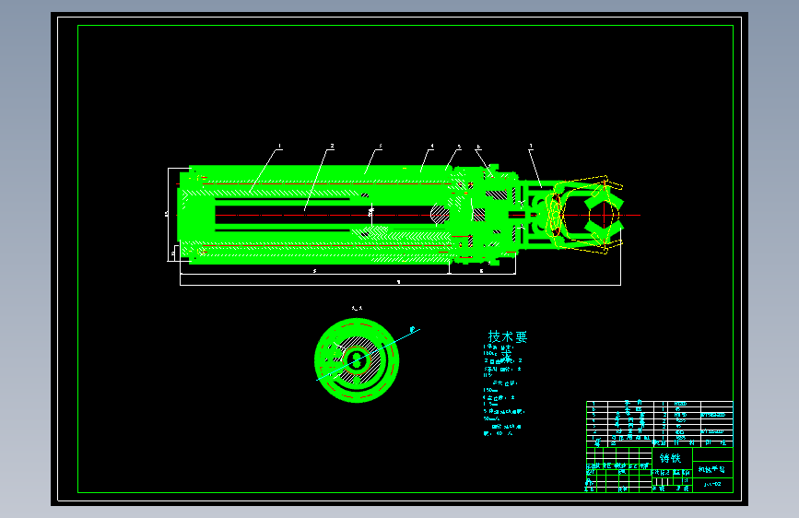Click part callout number 2 on leader line
This screenshot has width=799, height=518.
coord(333,147)
